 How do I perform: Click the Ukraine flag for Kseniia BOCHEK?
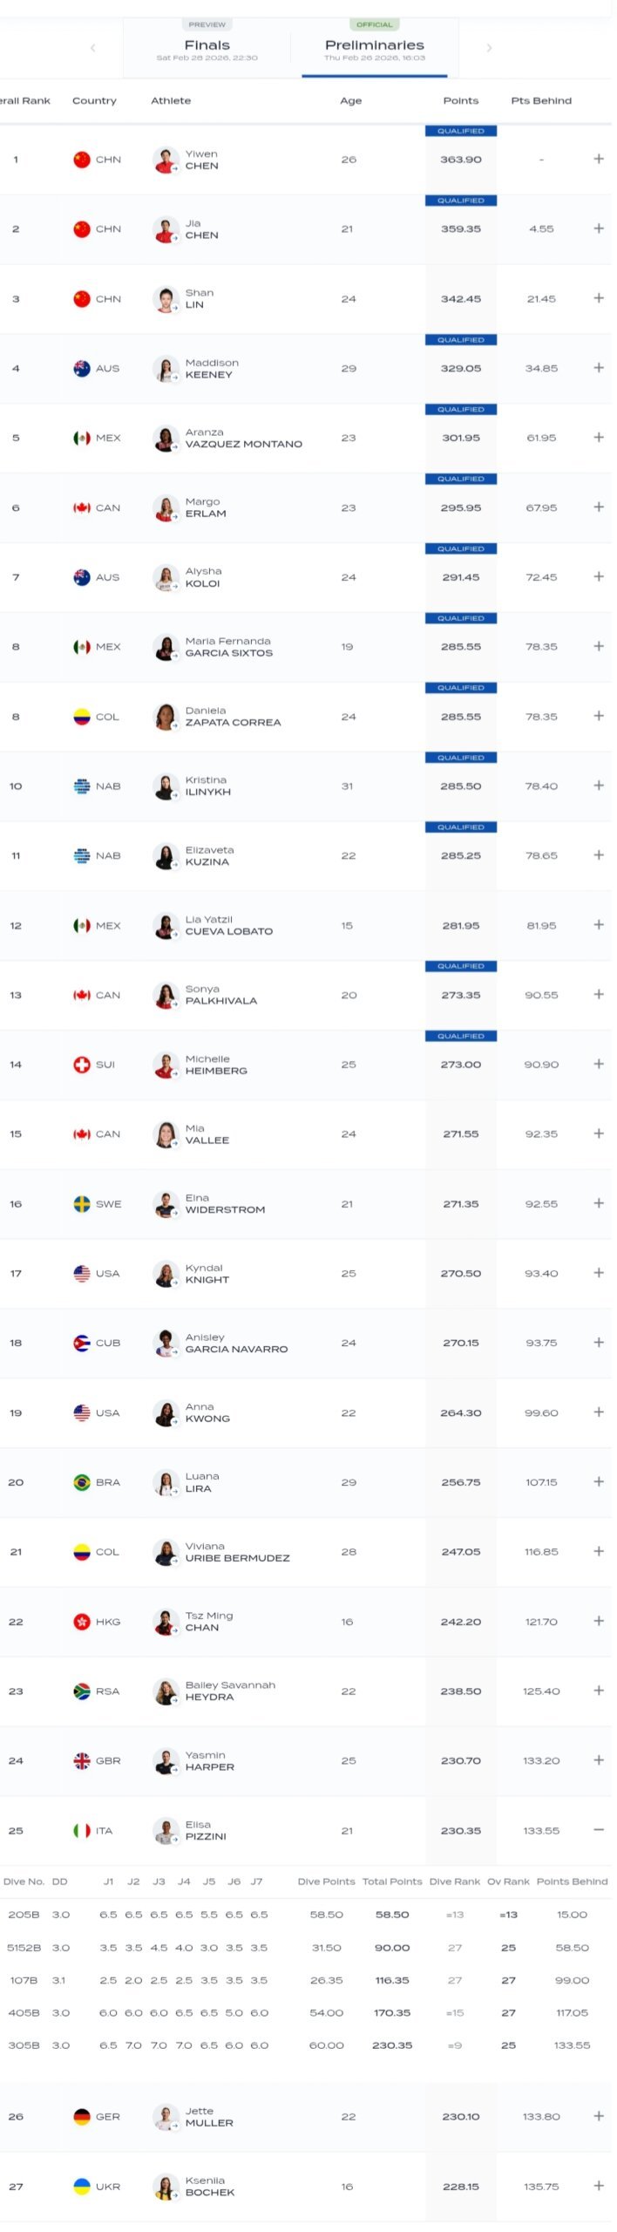tap(82, 2186)
